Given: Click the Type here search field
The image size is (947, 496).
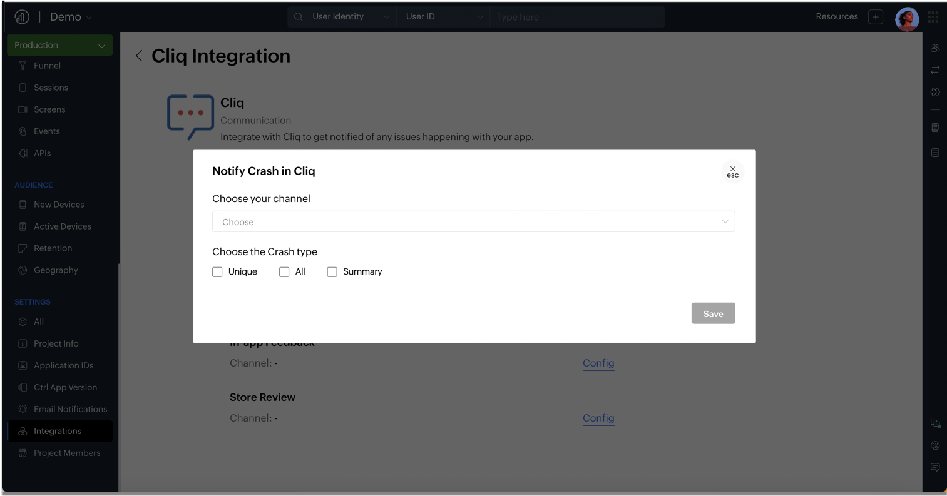Looking at the screenshot, I should coord(576,17).
